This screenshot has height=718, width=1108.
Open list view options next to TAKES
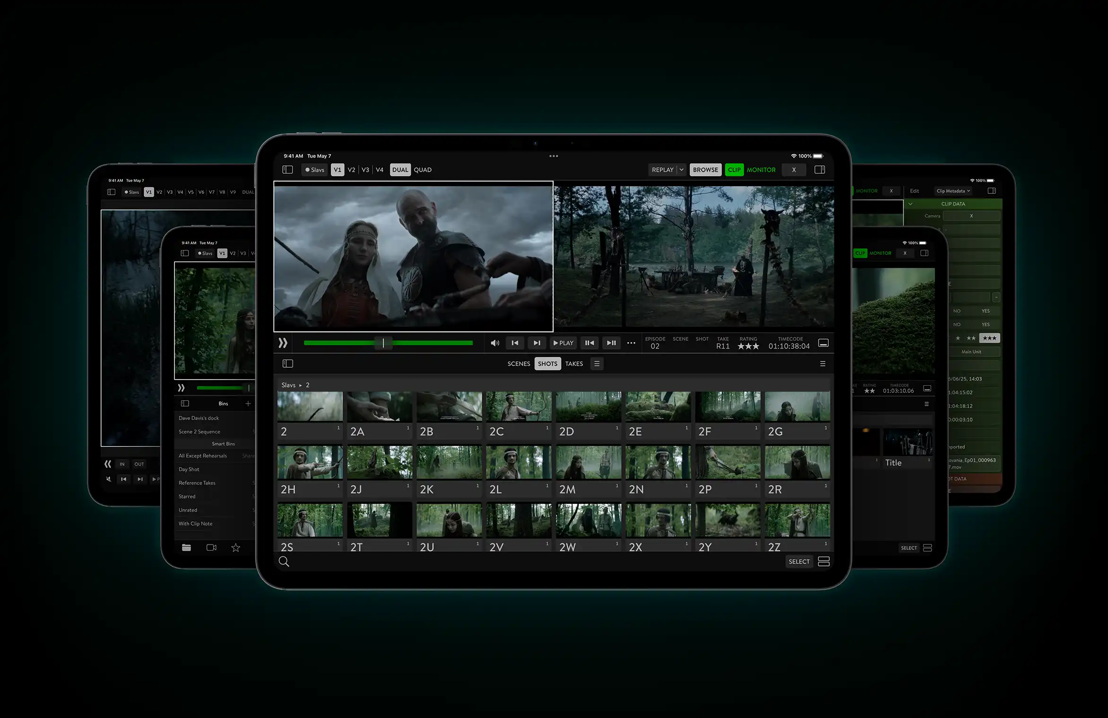[597, 363]
